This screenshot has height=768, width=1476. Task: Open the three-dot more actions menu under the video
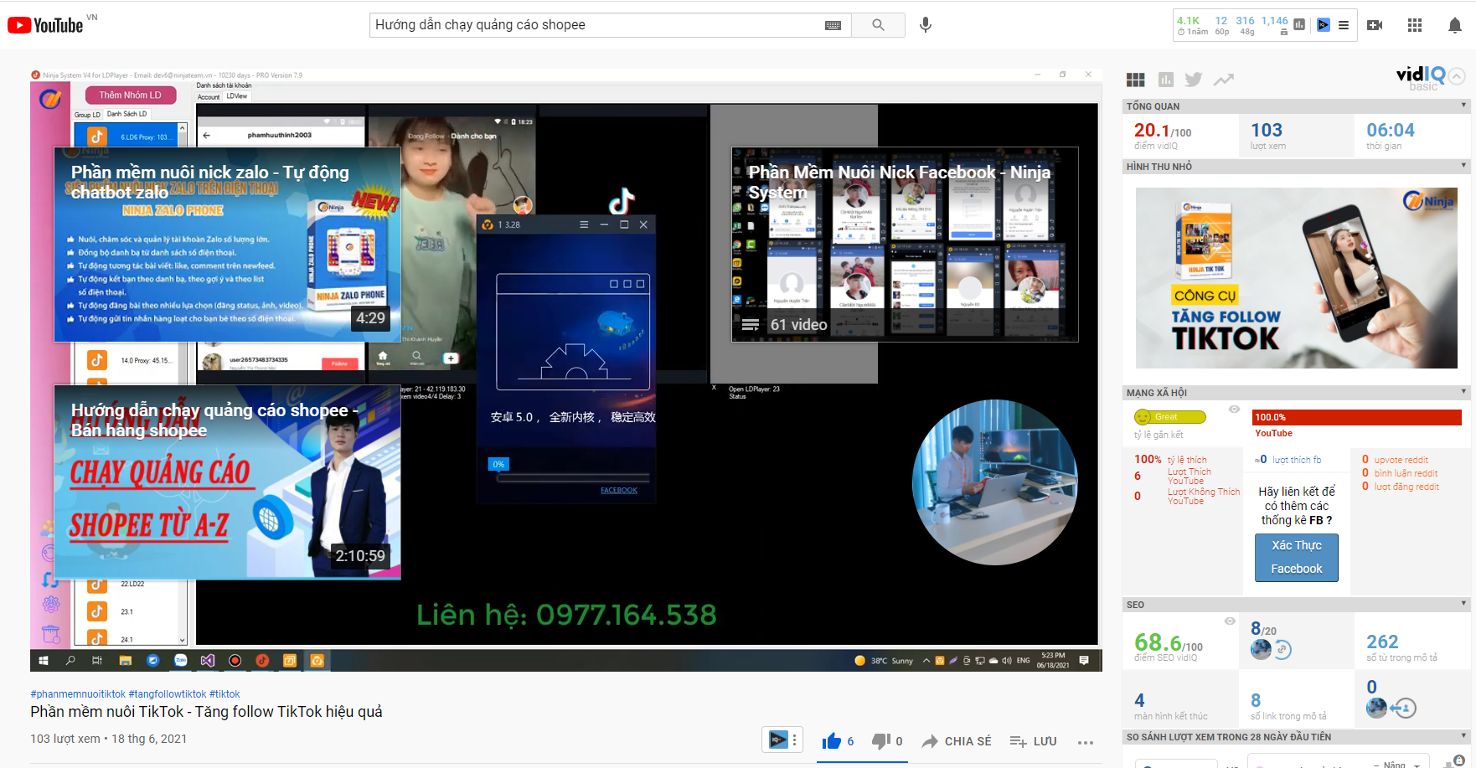click(x=1086, y=742)
